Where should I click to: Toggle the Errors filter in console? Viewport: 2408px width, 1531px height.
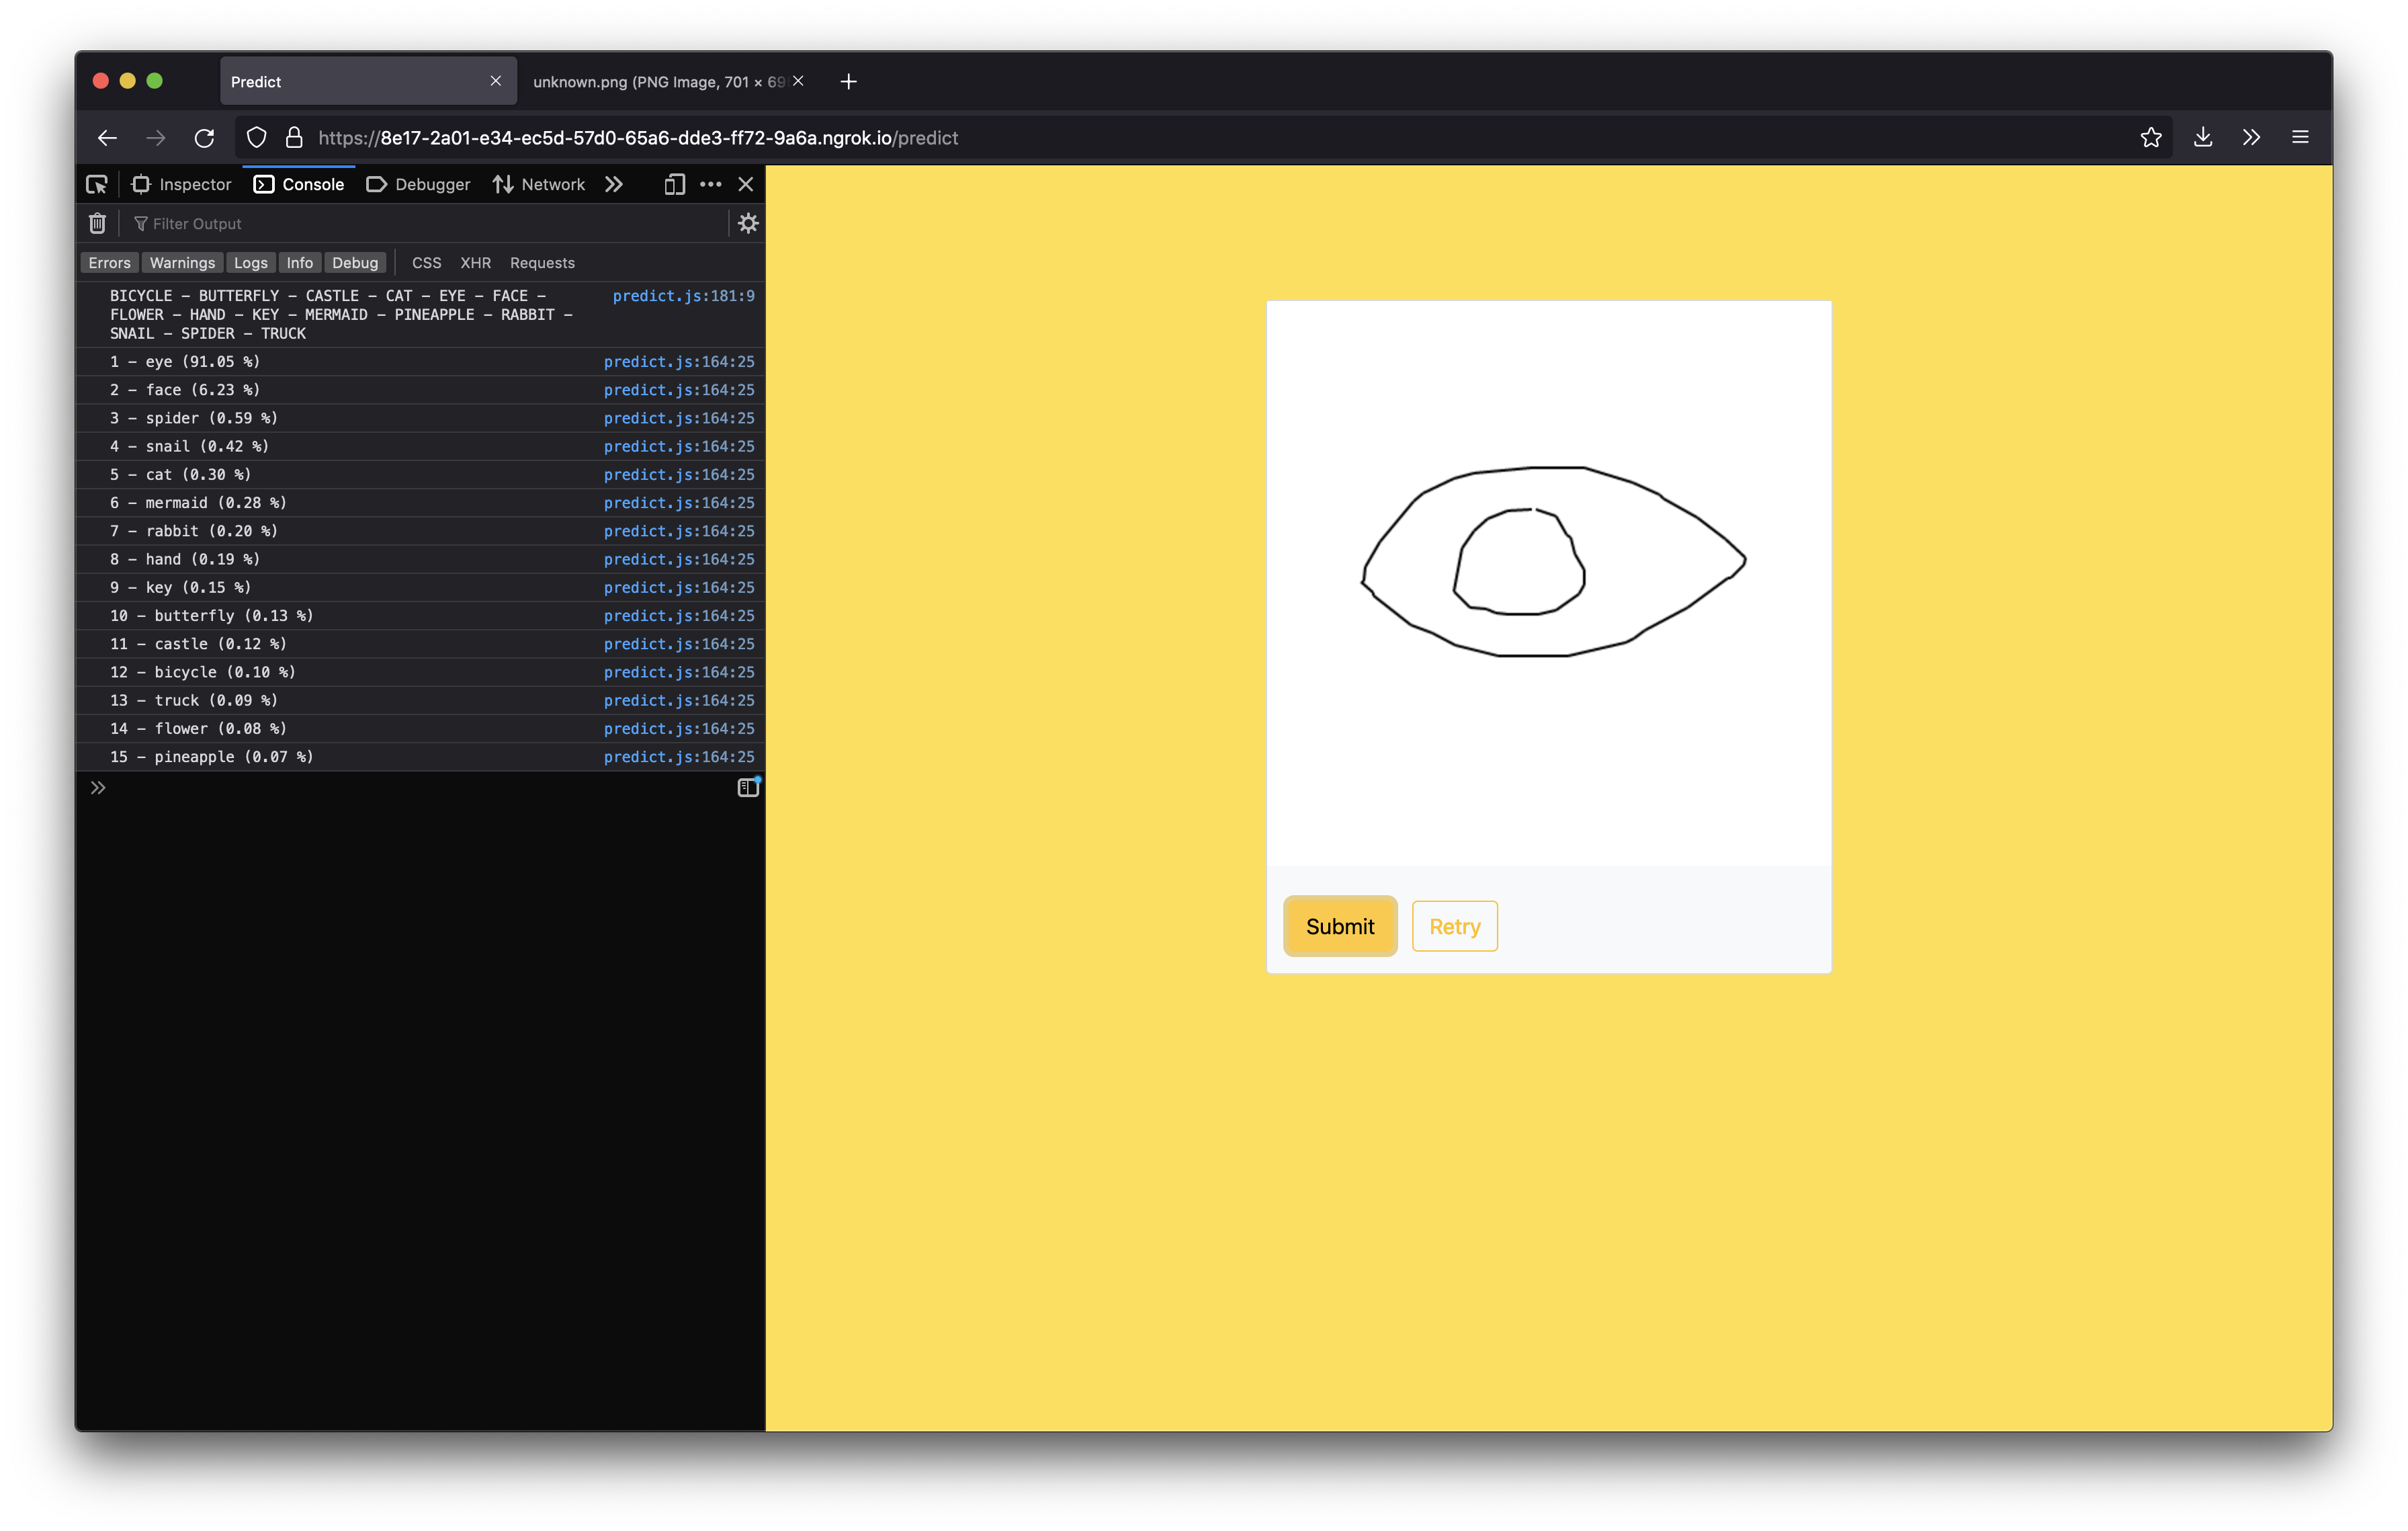[x=109, y=263]
